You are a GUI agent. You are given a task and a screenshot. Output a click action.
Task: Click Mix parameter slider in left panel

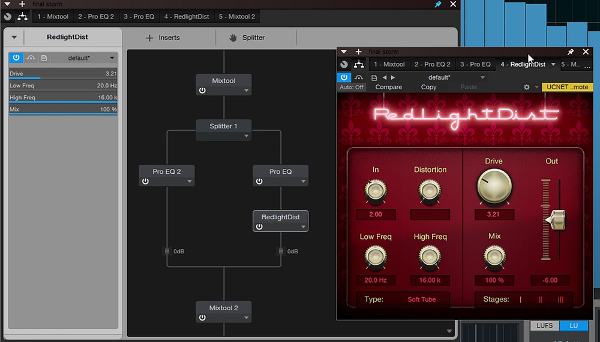click(63, 109)
